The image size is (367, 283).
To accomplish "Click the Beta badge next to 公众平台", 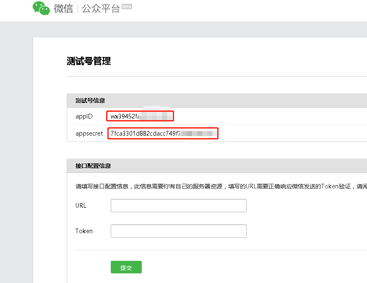I will [x=127, y=6].
